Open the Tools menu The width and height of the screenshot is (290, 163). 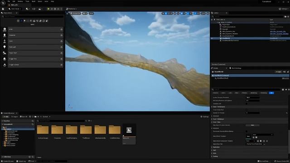27,1
